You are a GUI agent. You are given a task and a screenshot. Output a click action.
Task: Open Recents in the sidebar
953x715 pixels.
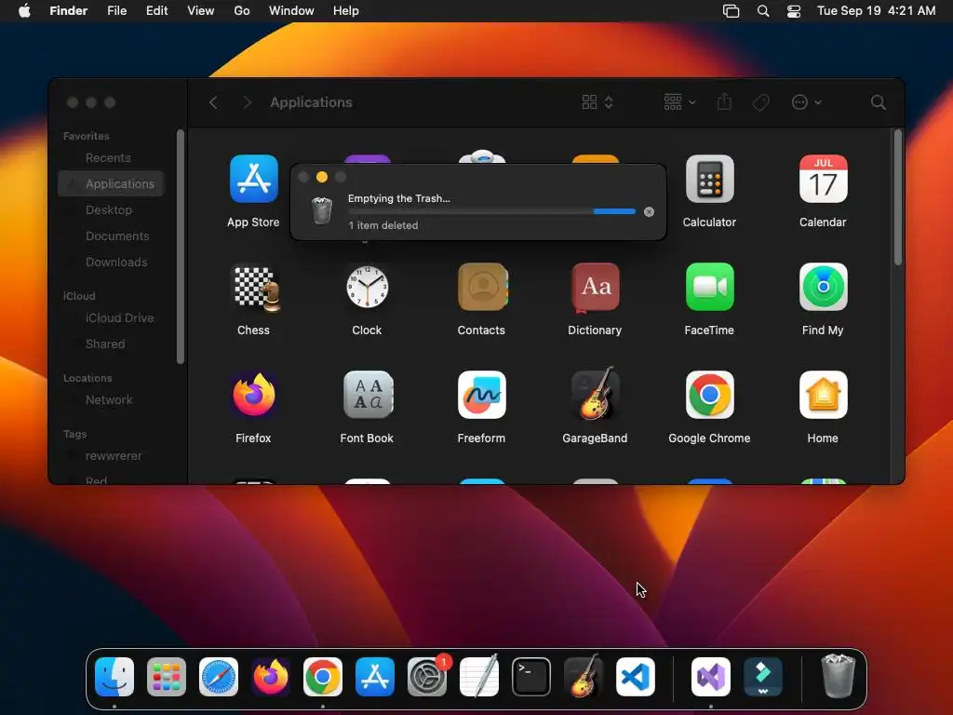pyautogui.click(x=108, y=158)
